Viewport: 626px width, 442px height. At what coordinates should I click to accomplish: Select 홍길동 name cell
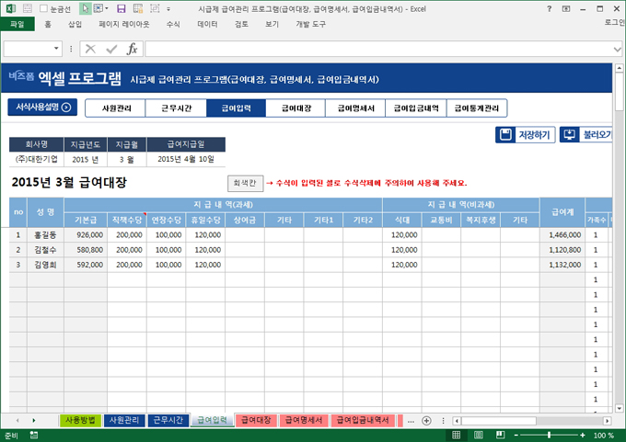[x=45, y=234]
